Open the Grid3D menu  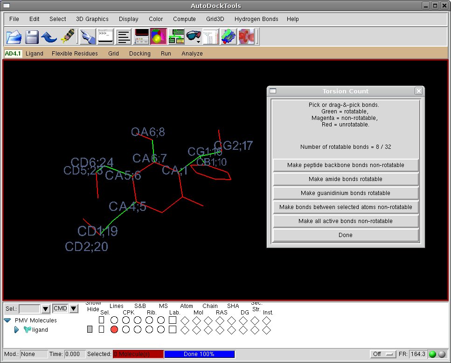(215, 19)
